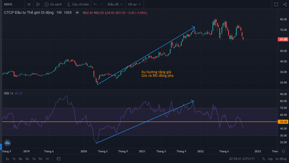Viewport: 289px width, 163px height.
Task: Open Các chỉ báo indicators menu
Action: coord(78,4)
